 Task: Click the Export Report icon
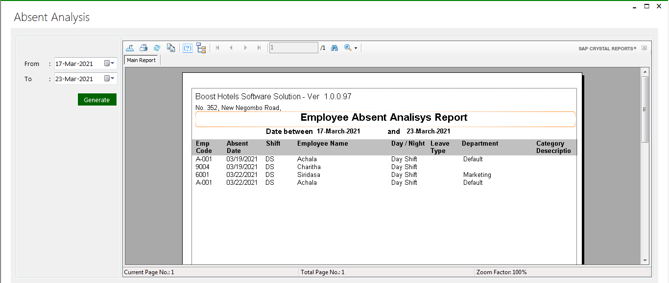pyautogui.click(x=130, y=48)
